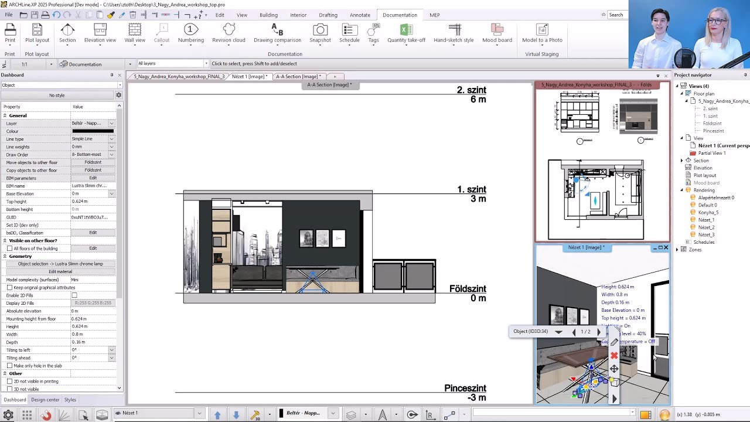Image resolution: width=750 pixels, height=422 pixels.
Task: Tick the Enable 2D Fills checkbox
Action: point(74,295)
